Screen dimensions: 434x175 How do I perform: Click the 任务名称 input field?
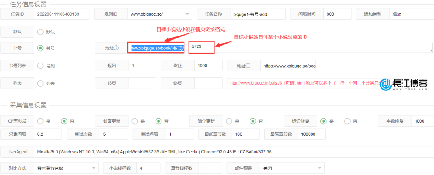[x=257, y=14]
